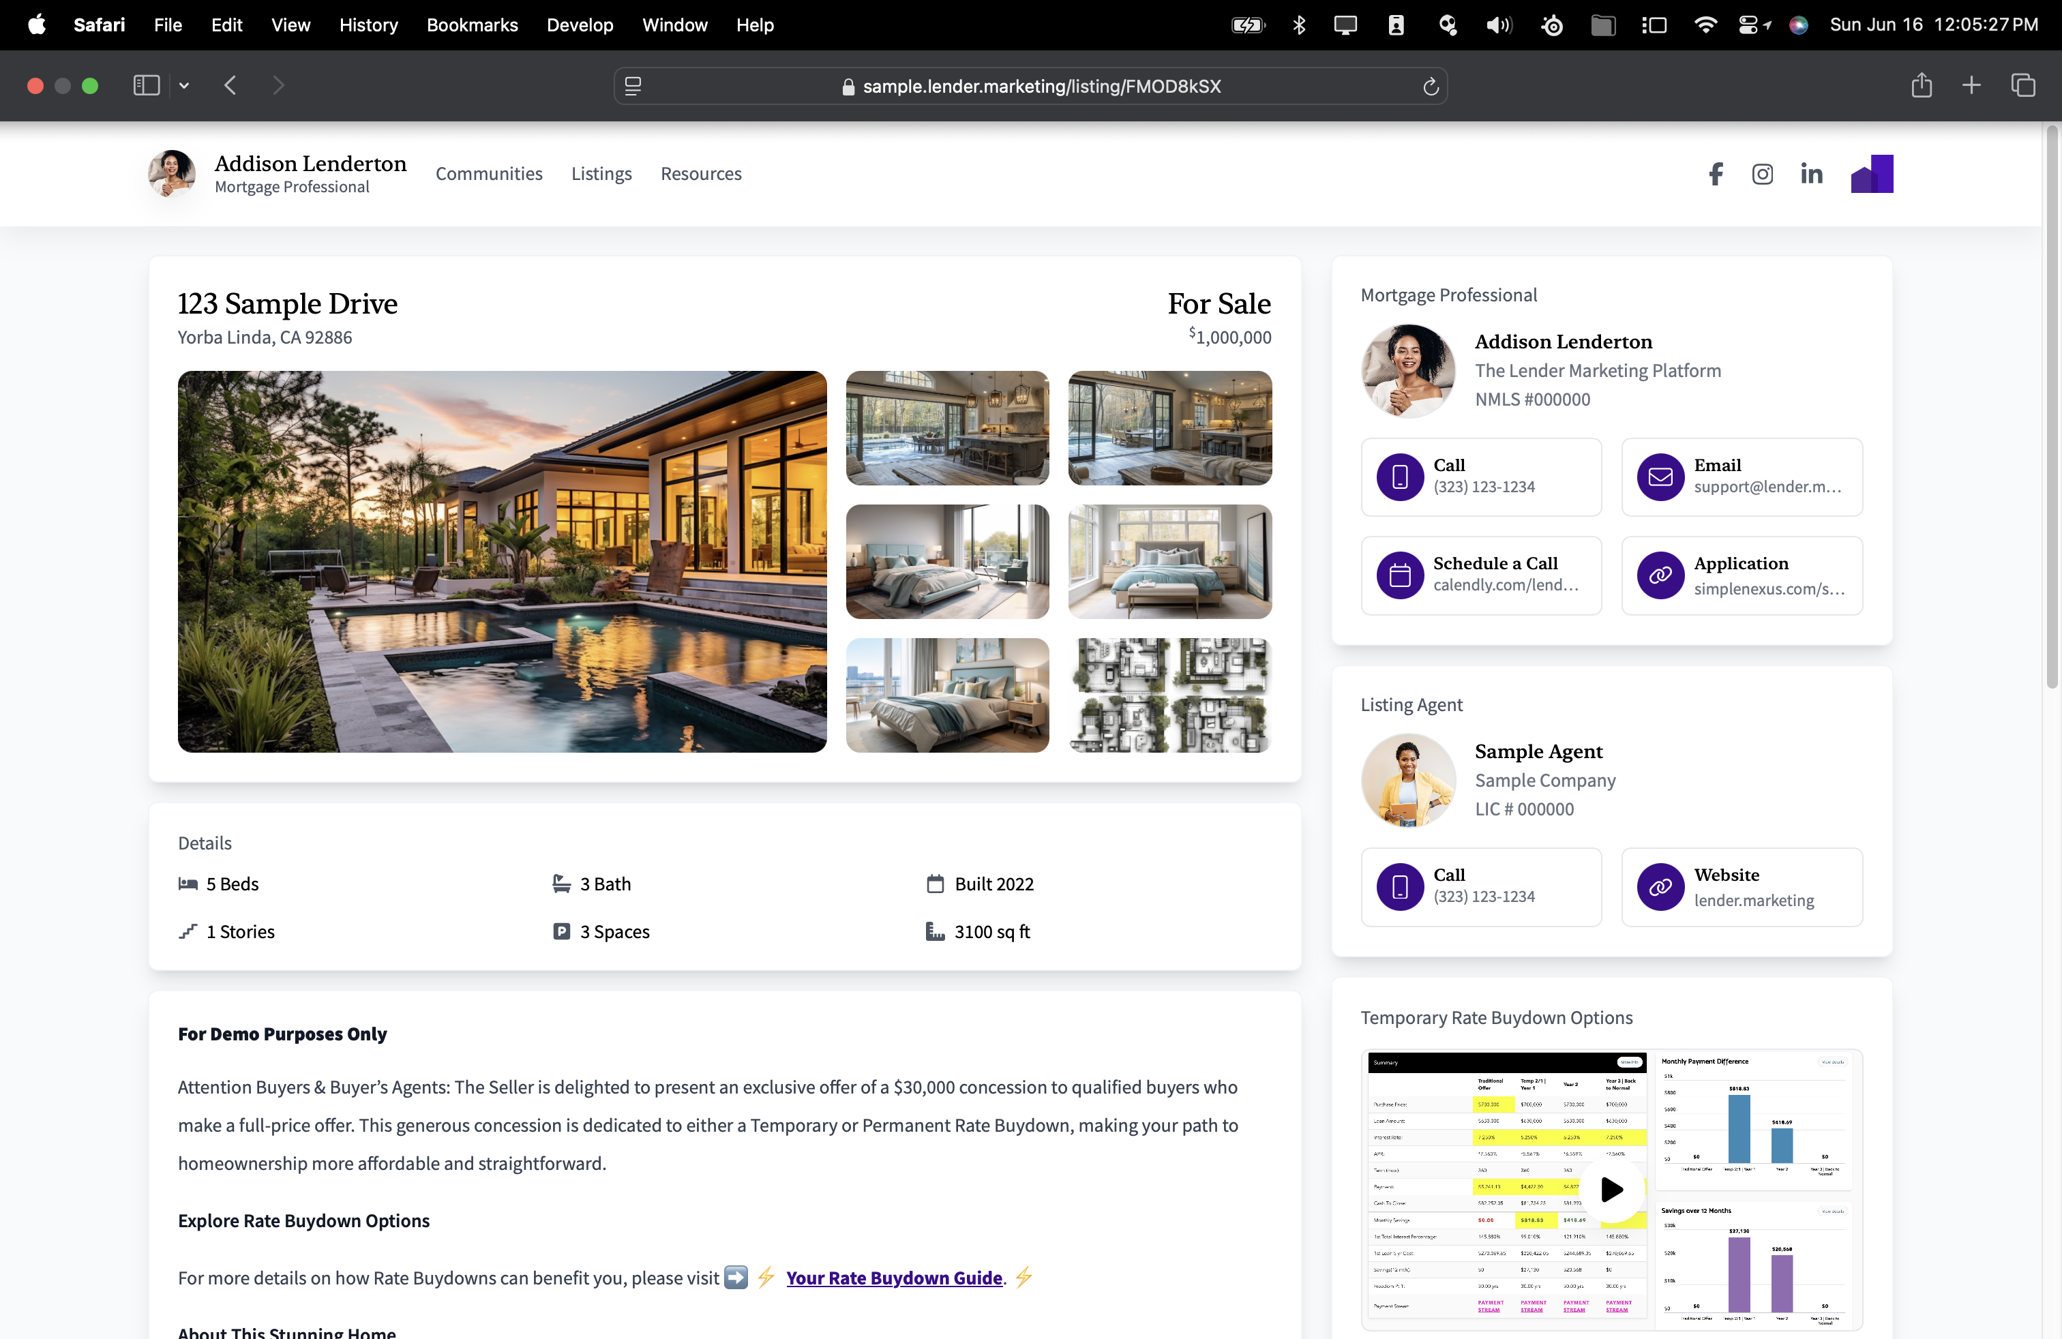This screenshot has width=2062, height=1339.
Task: Open the Facebook social icon
Action: pos(1716,174)
